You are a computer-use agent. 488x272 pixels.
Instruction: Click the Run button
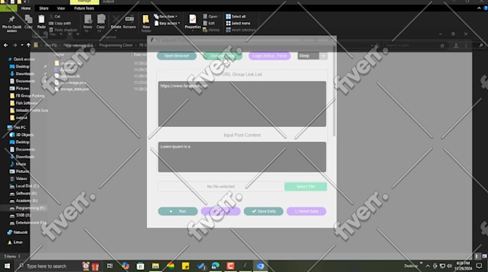[x=178, y=211]
